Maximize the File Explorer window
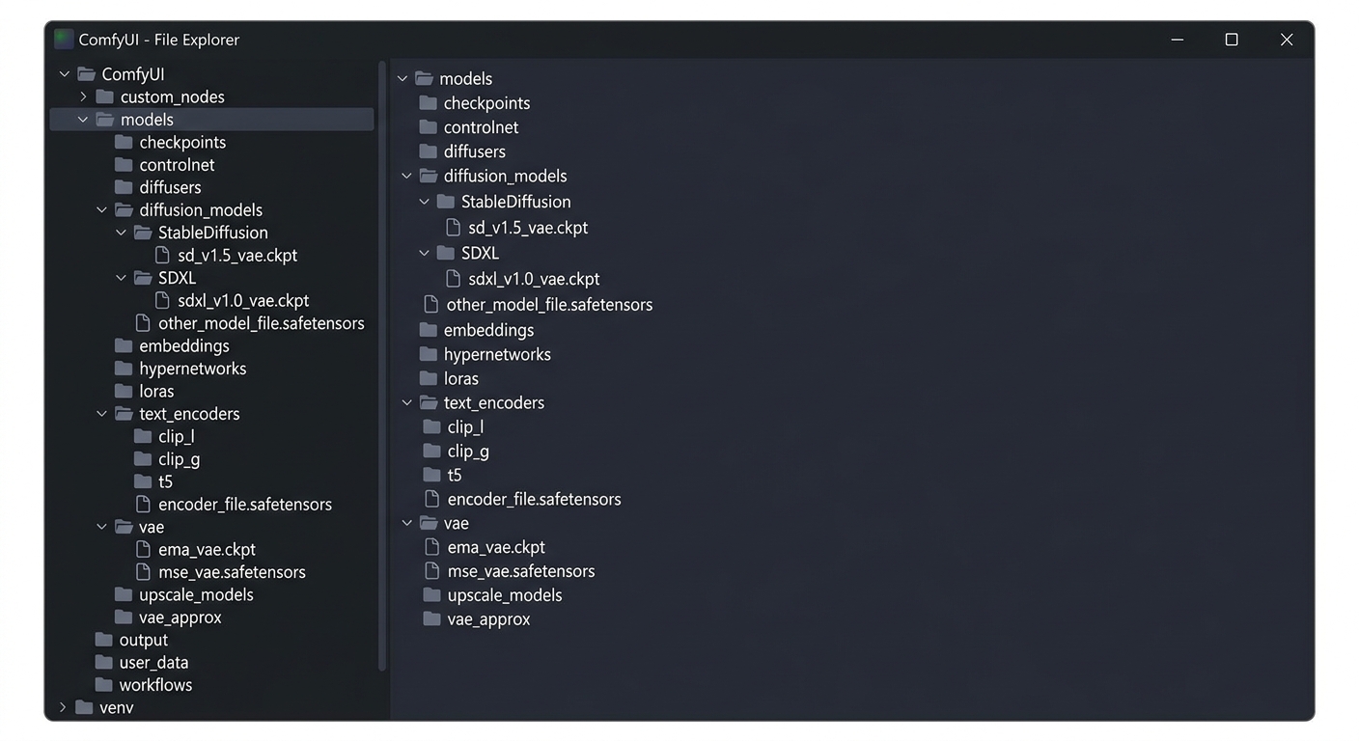1359x741 pixels. pyautogui.click(x=1232, y=40)
